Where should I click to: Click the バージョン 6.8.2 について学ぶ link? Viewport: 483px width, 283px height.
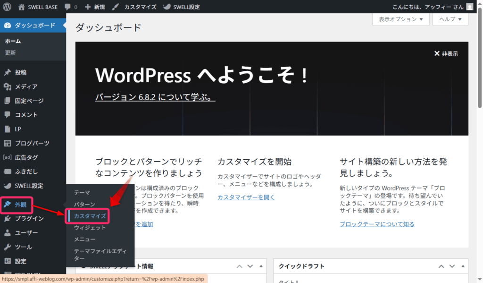click(x=155, y=97)
